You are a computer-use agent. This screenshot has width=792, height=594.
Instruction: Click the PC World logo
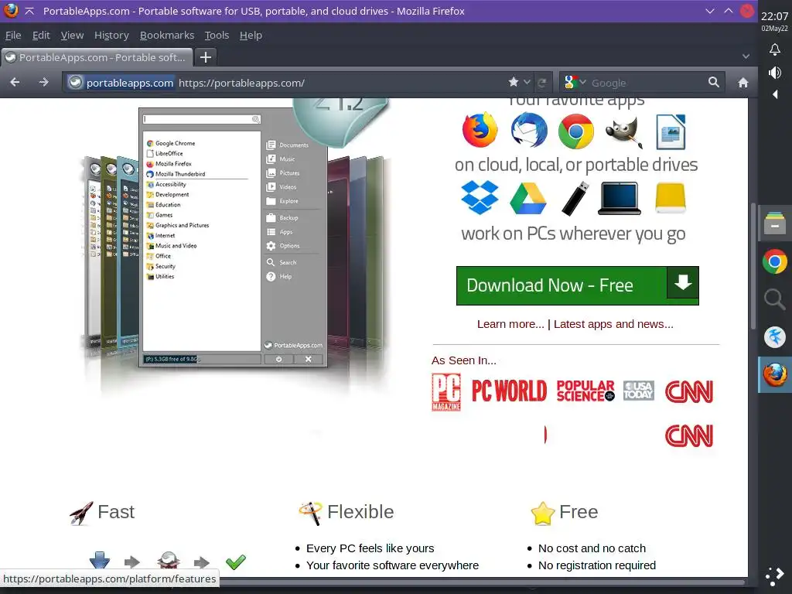coord(509,391)
